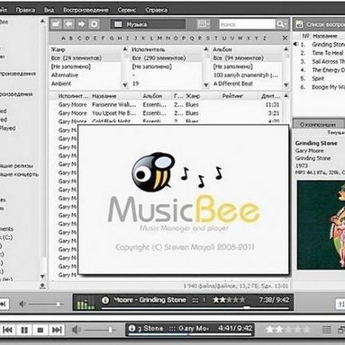
Task: Click the up scroll arrow of the Жанр list
Action: [125, 49]
